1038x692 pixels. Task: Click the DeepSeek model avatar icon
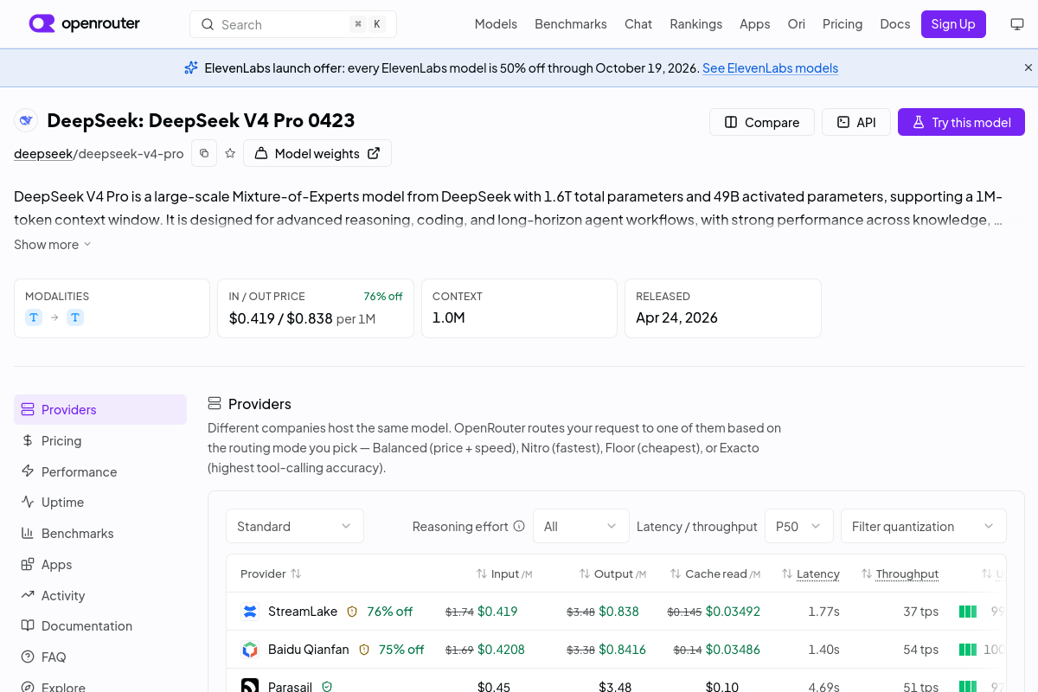(x=27, y=120)
